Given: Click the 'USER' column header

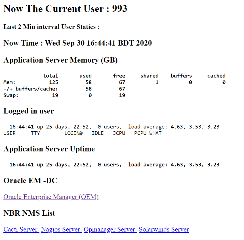Looking at the screenshot, I should click(9, 133).
